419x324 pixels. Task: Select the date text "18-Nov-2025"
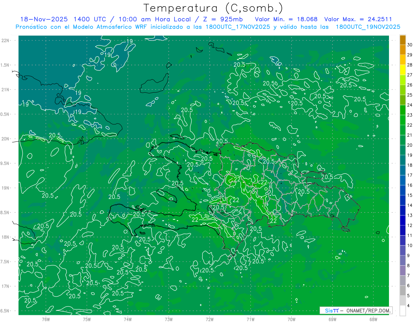[x=44, y=19]
